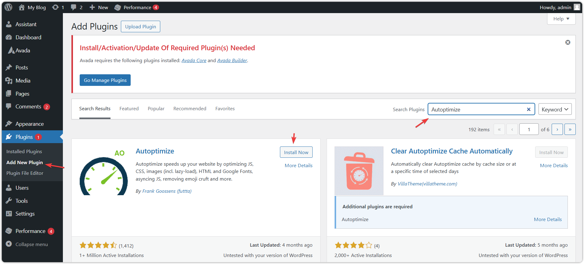This screenshot has height=264, width=584.
Task: Open the comments bubble in admin bar
Action: (74, 7)
